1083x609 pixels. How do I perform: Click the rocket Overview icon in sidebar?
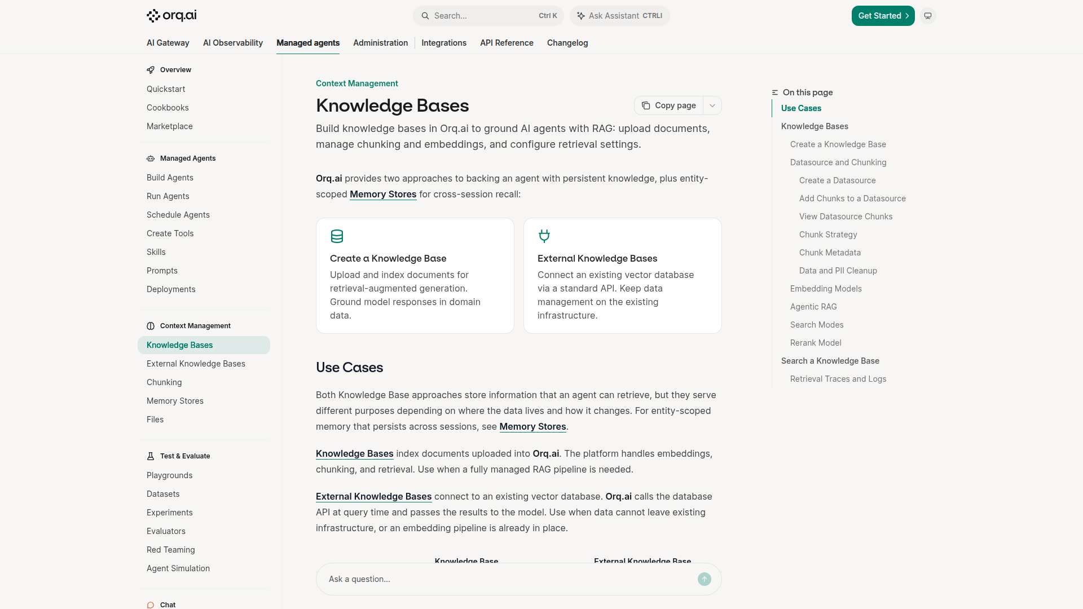[151, 70]
